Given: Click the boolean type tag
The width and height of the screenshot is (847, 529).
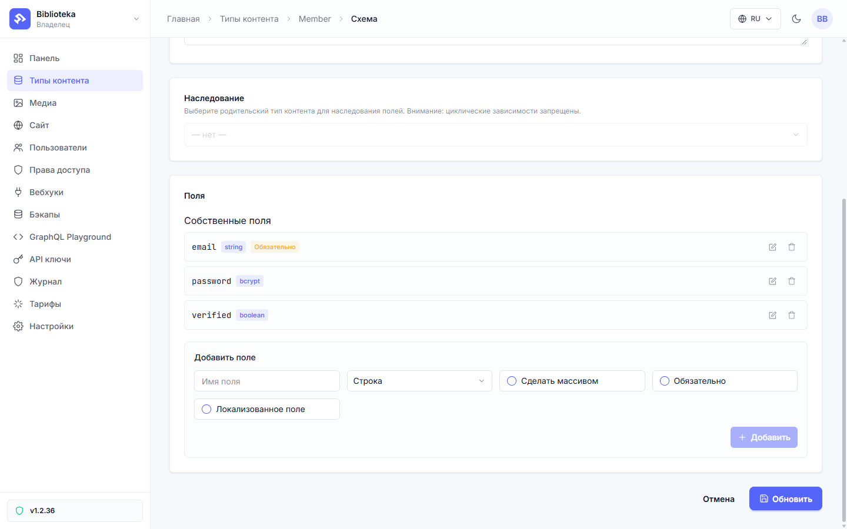Looking at the screenshot, I should [252, 315].
